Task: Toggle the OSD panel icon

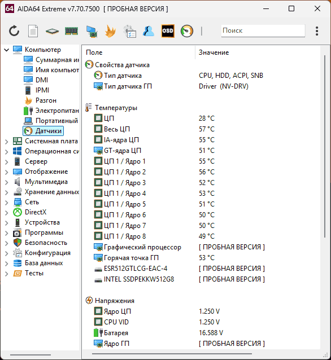Action: click(168, 31)
